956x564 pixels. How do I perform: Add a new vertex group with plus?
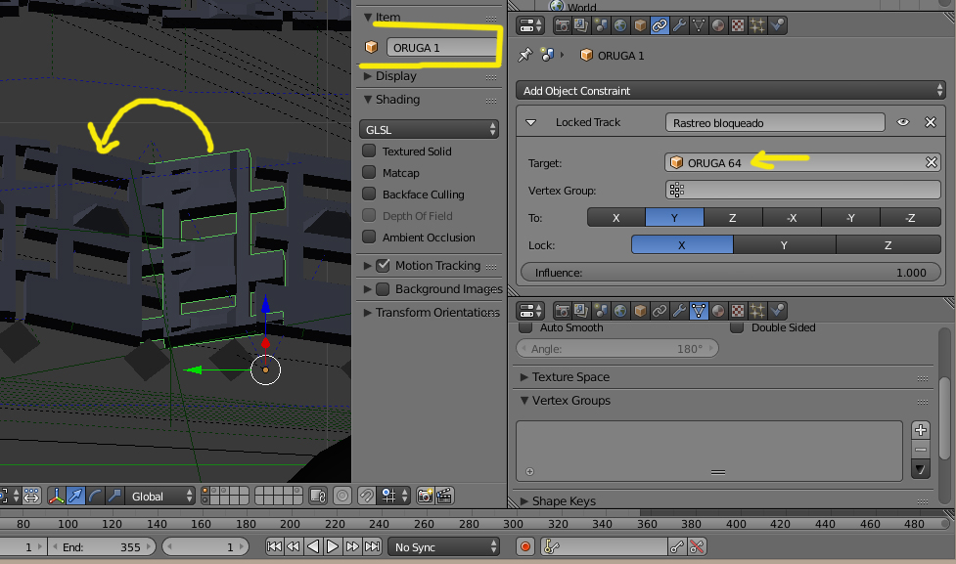coord(921,430)
